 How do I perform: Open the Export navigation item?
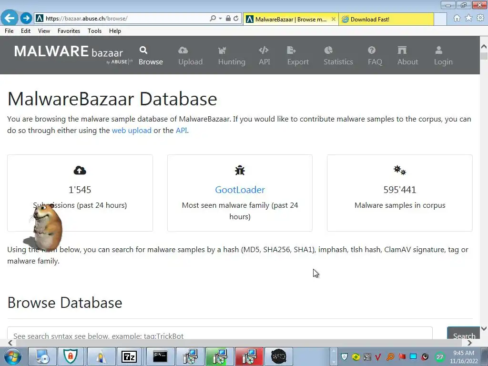pyautogui.click(x=298, y=56)
